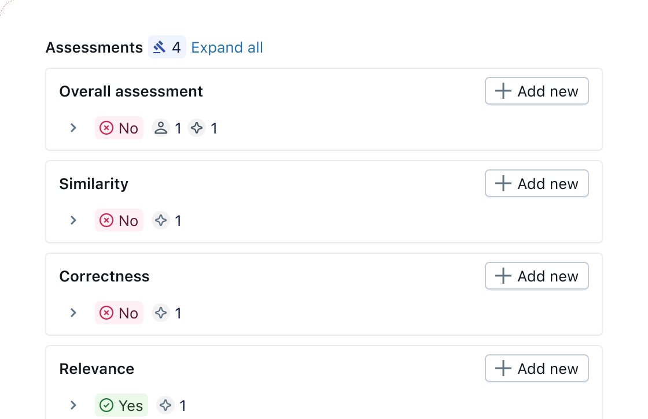Expand the Correctness assessment entry
This screenshot has width=648, height=419.
tap(73, 313)
